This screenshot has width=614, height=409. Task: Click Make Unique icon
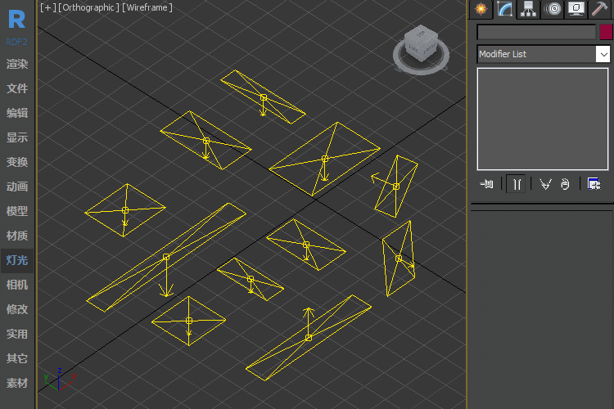coord(545,183)
